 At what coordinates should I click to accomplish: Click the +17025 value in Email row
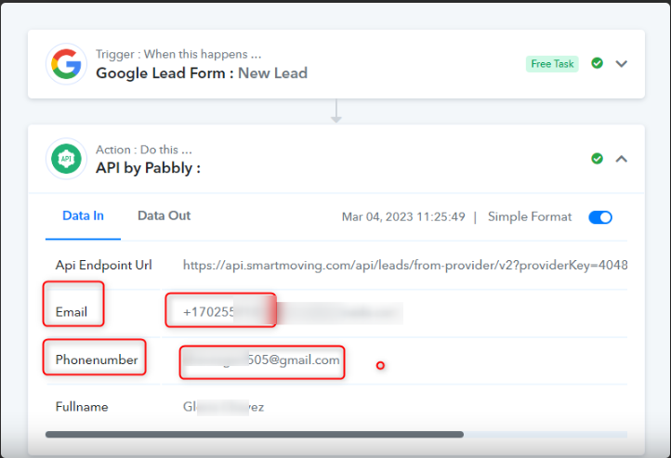click(x=208, y=312)
